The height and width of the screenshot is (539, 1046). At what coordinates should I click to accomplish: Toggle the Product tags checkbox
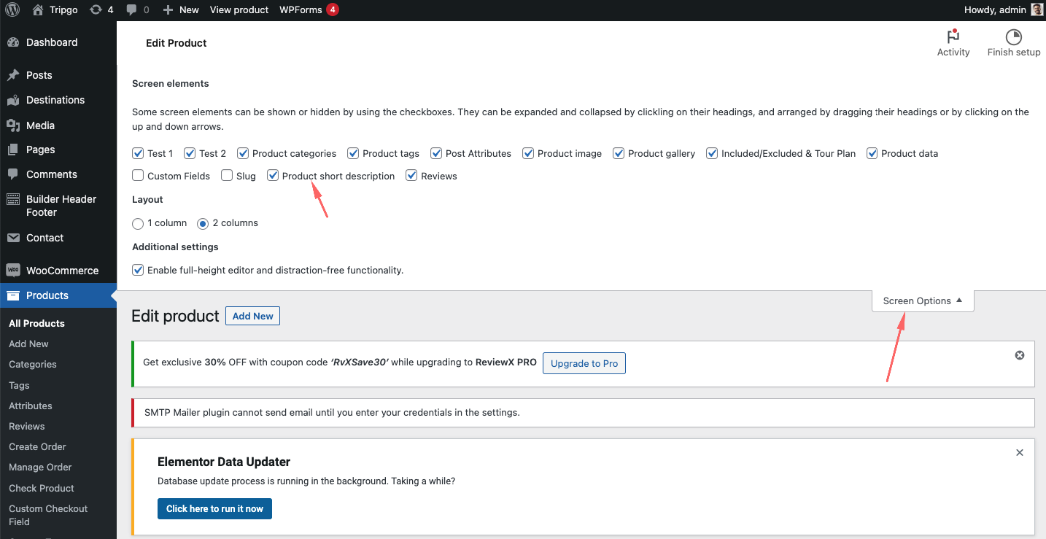click(353, 153)
